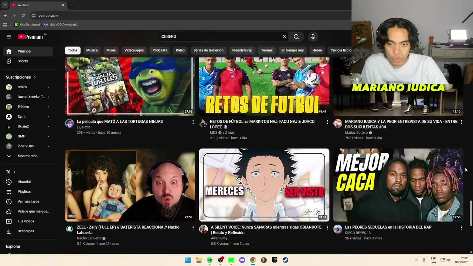Open Skisia2 channel subscription

(x=28, y=126)
